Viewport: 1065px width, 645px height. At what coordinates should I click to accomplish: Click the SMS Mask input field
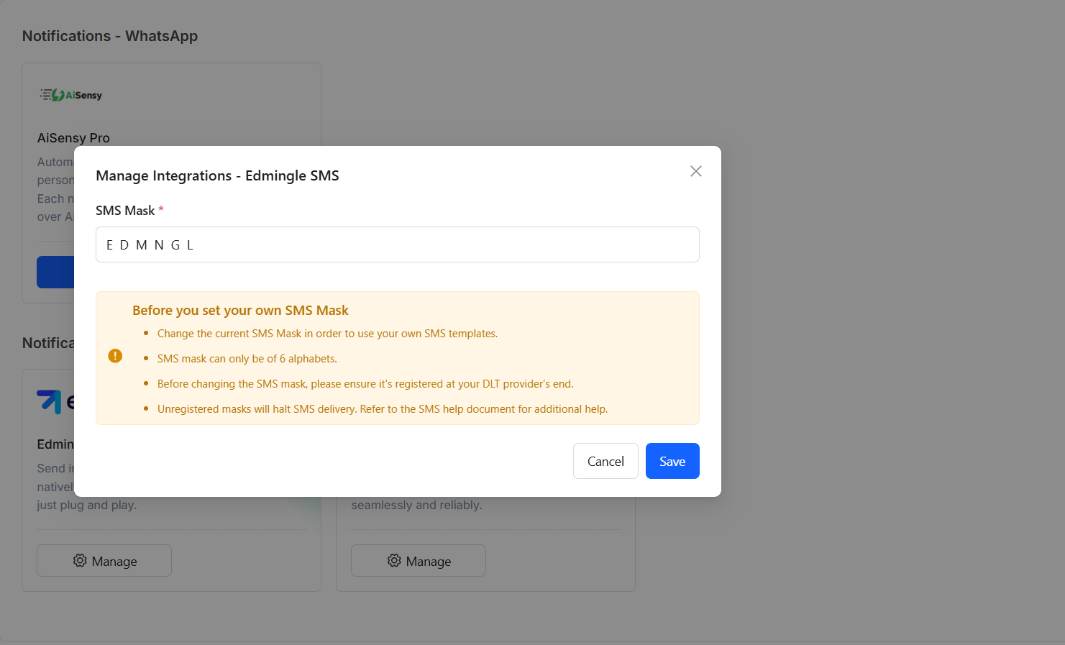point(397,244)
